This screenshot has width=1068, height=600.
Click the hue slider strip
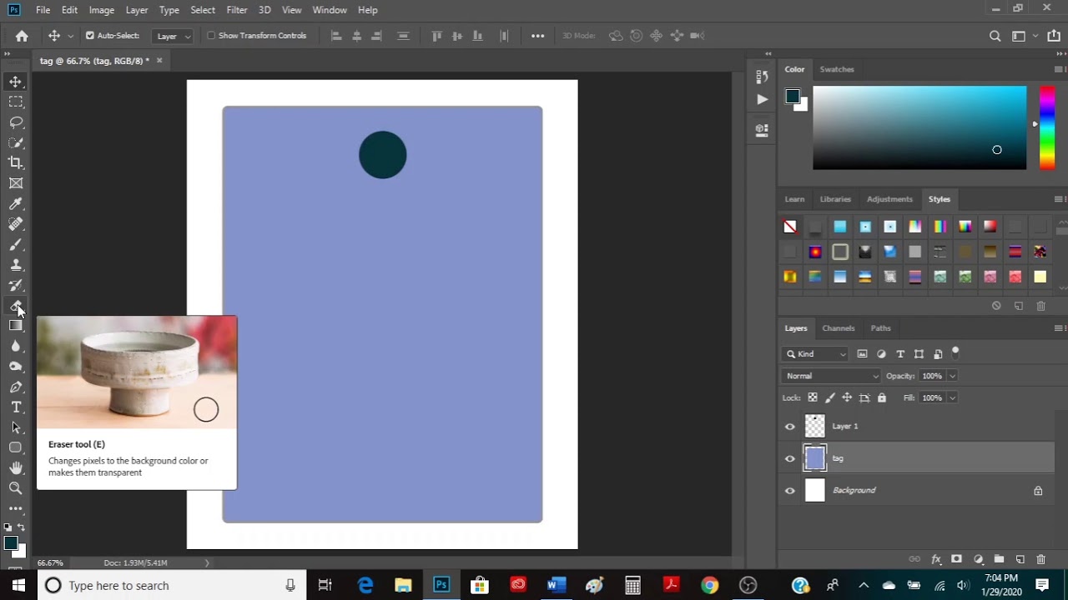tap(1047, 127)
